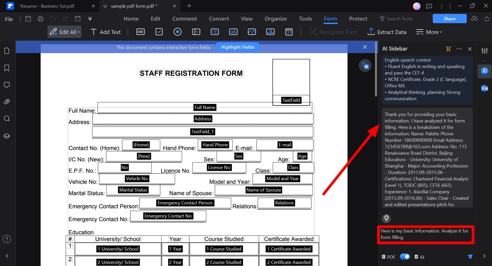
Task: Switch to the Home tab
Action: tap(131, 19)
